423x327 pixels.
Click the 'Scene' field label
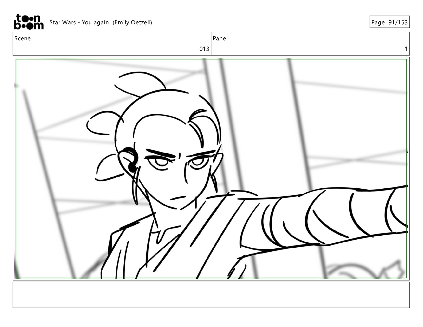click(x=22, y=38)
